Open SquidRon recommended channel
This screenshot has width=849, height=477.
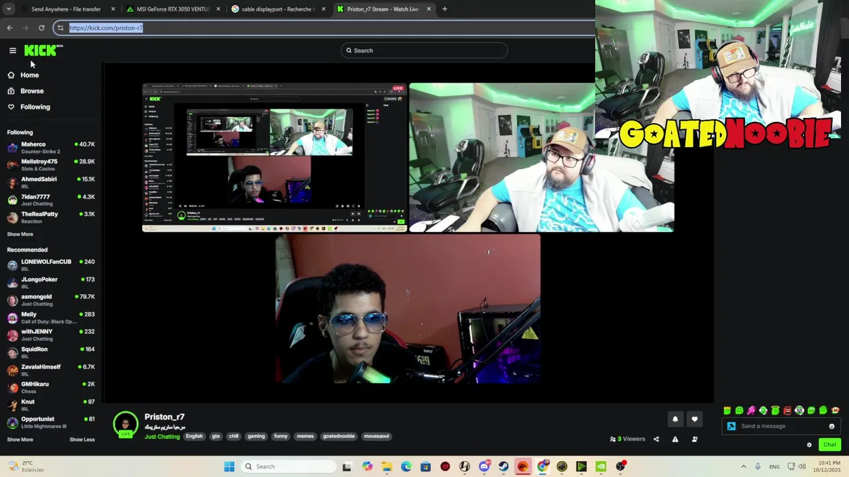coord(50,352)
